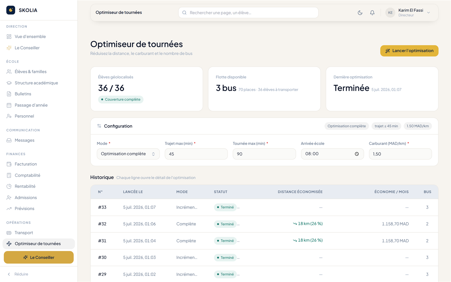The height and width of the screenshot is (282, 451).
Task: Click the SKOLIA logo icon
Action: (11, 10)
